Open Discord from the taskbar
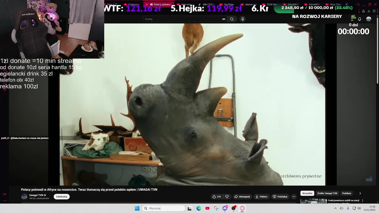 point(225,208)
